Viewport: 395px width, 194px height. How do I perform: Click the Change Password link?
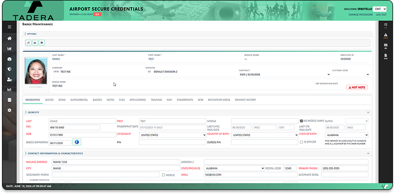(x=360, y=15)
